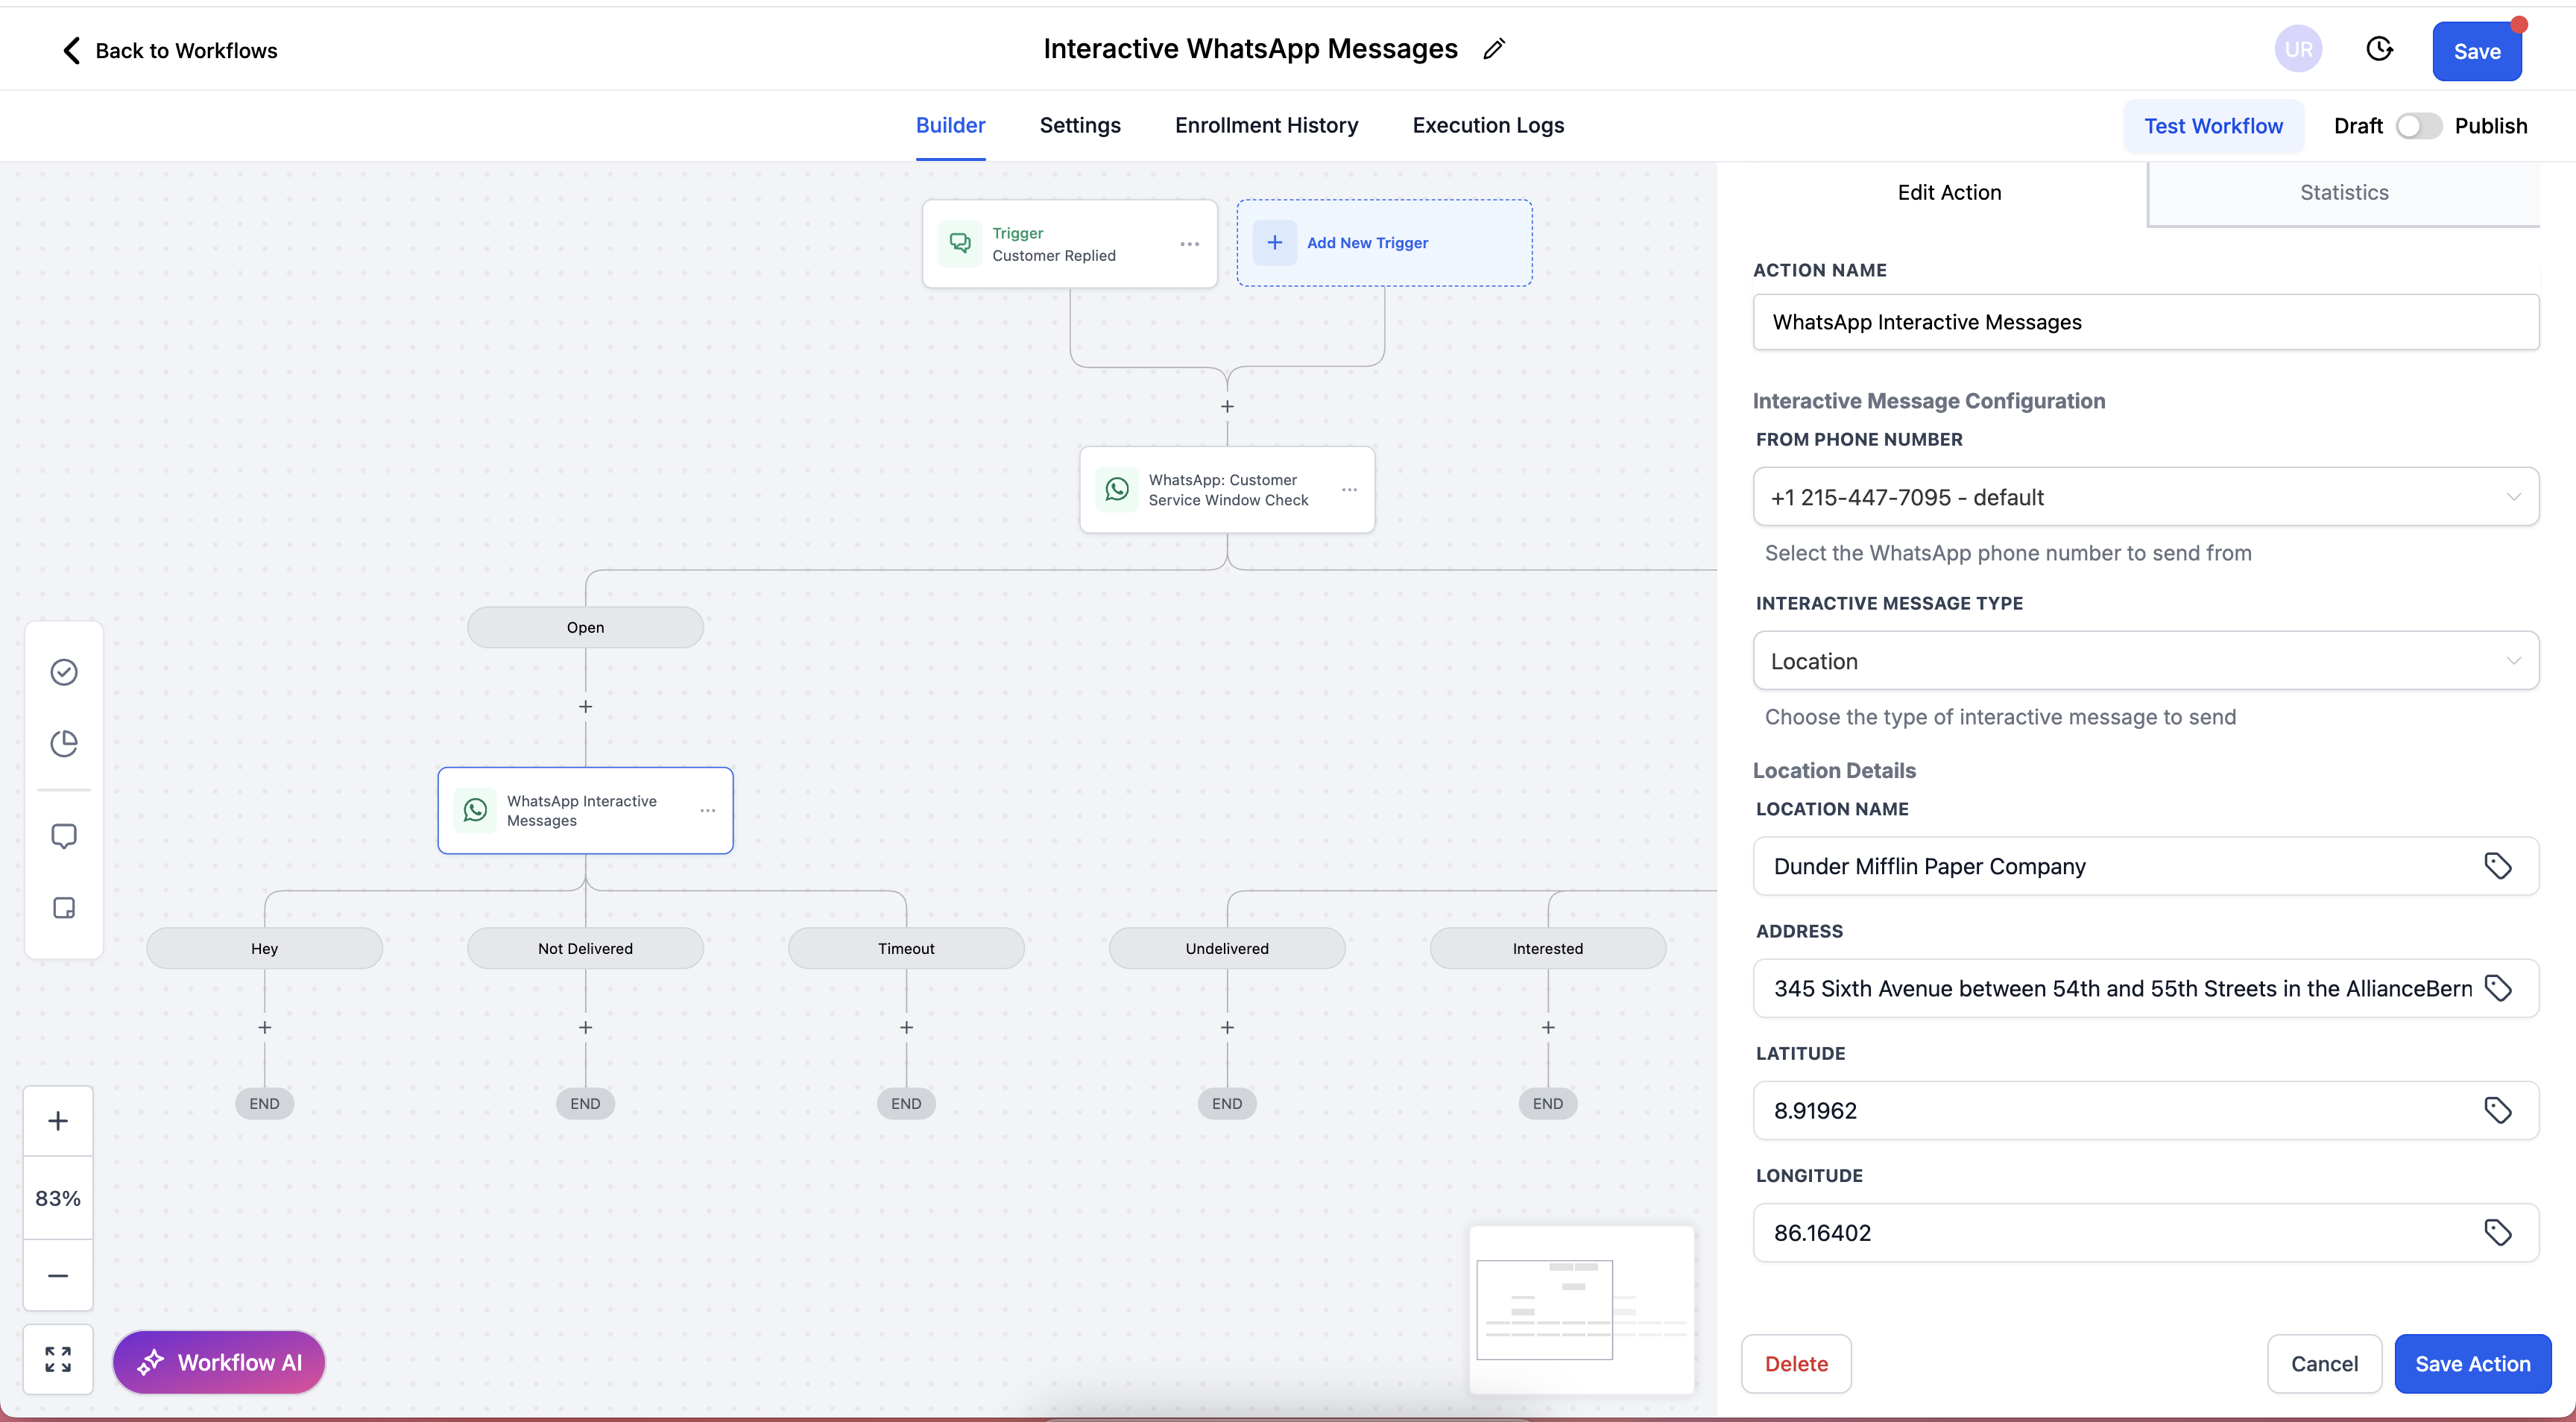2576x1422 pixels.
Task: Open Interactive Message Type dropdown
Action: point(2145,661)
